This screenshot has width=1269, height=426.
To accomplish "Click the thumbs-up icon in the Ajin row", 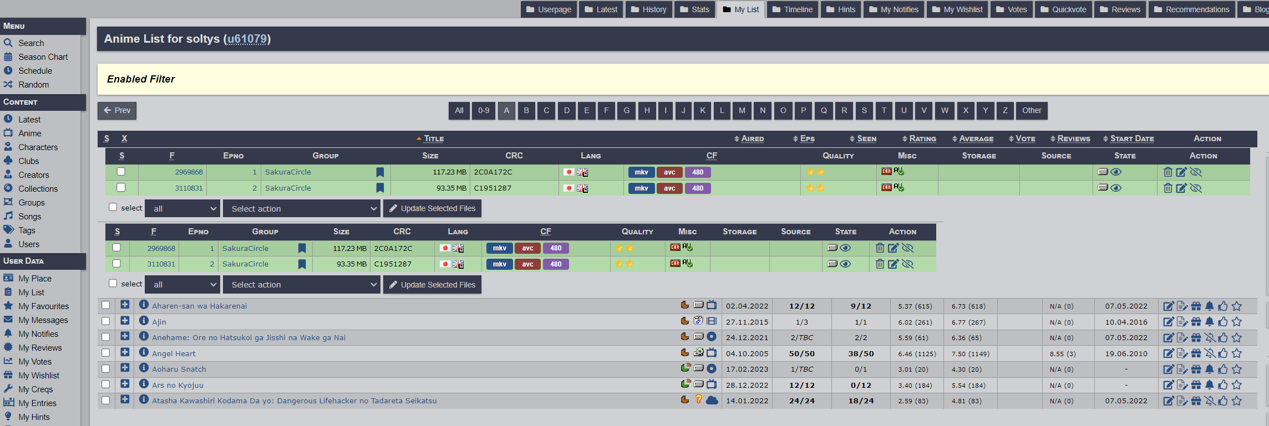I will point(1223,322).
